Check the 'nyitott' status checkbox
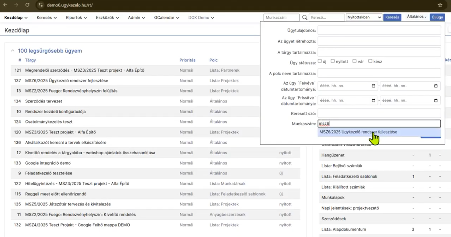Image resolution: width=451 pixels, height=237 pixels. tap(332, 61)
